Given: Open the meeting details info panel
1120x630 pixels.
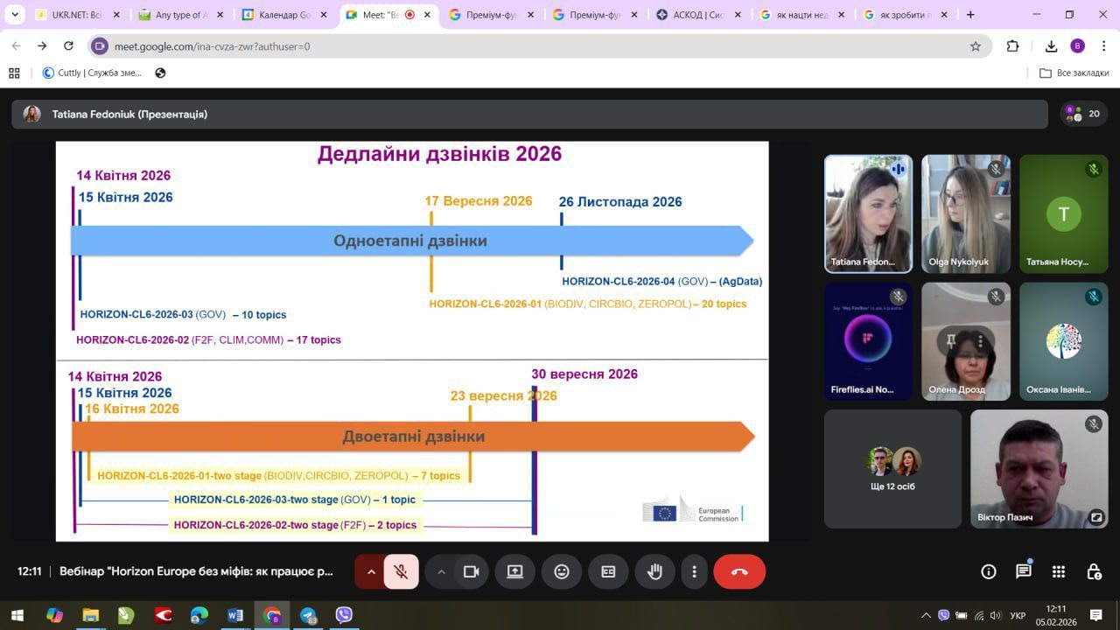Looking at the screenshot, I should point(989,571).
